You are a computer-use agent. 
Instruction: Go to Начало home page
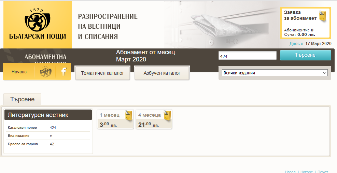click(x=19, y=72)
